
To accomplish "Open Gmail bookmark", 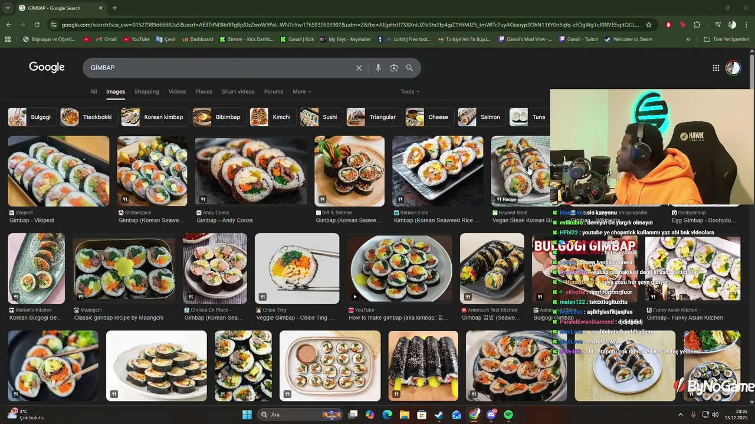I will click(105, 39).
